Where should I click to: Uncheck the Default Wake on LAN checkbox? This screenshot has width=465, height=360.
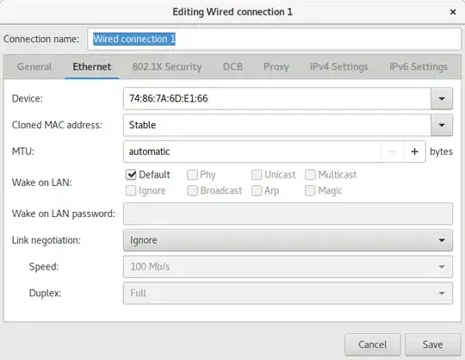131,175
